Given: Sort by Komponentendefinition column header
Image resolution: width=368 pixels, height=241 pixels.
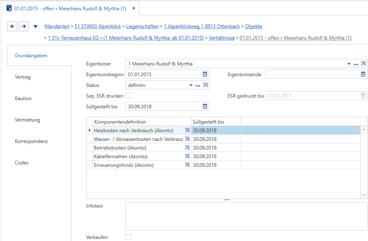Looking at the screenshot, I should [x=142, y=122].
